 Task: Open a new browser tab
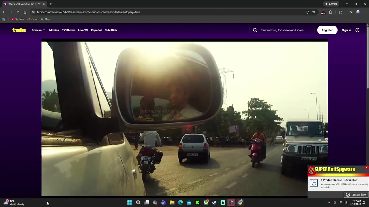(51, 4)
